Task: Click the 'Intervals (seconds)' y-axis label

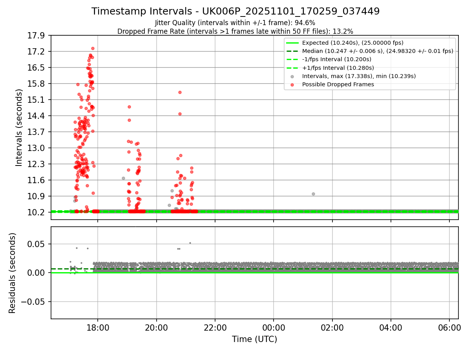Action: [x=19, y=127]
